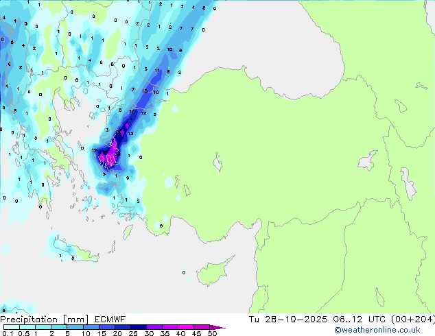Click the map value '16' on the map

point(145,91)
